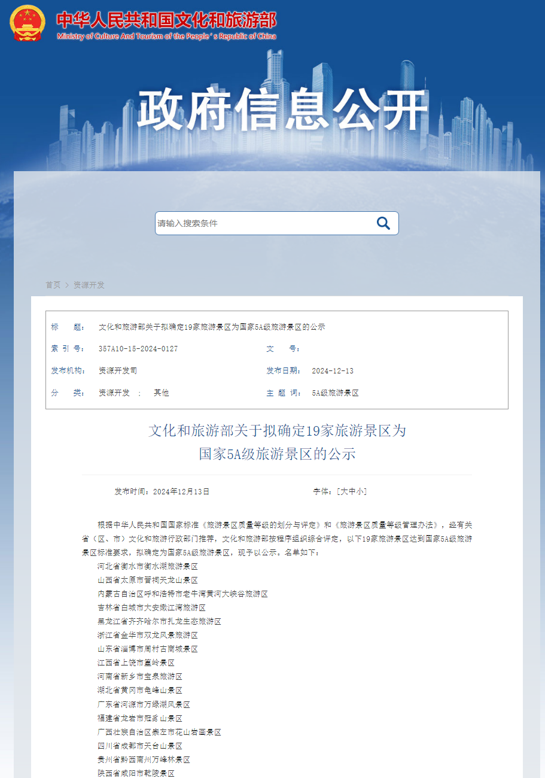Go to 首页 in the breadcrumb
Image resolution: width=545 pixels, height=778 pixels.
pyautogui.click(x=53, y=285)
